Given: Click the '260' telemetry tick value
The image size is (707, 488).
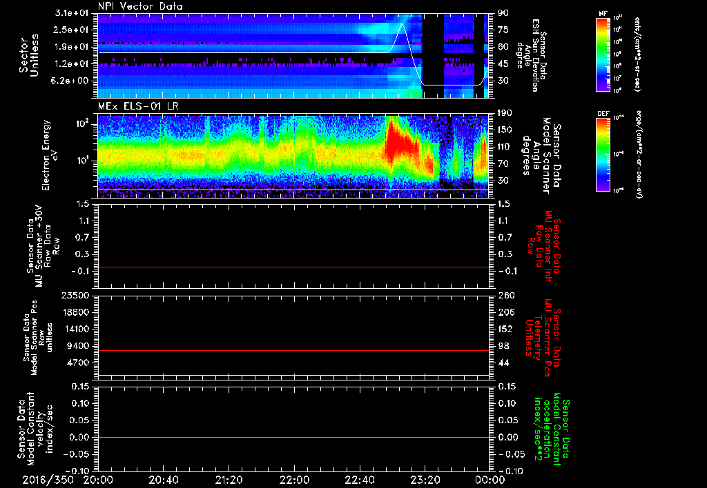Looking at the screenshot, I should pyautogui.click(x=505, y=296).
